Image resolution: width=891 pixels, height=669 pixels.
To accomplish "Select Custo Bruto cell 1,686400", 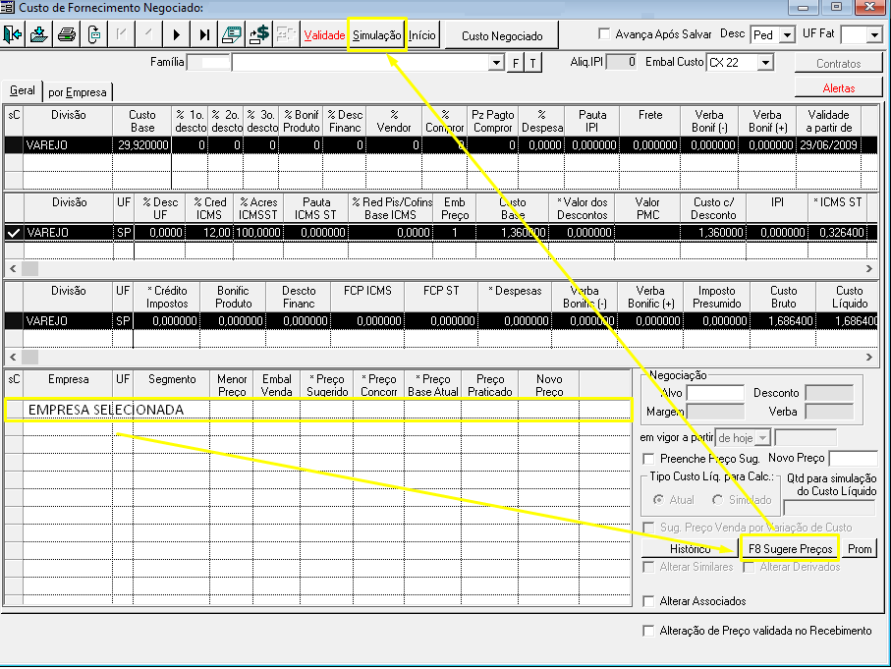I will coord(784,321).
